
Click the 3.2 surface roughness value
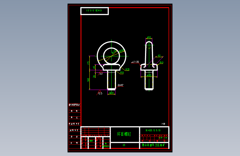click(101, 74)
